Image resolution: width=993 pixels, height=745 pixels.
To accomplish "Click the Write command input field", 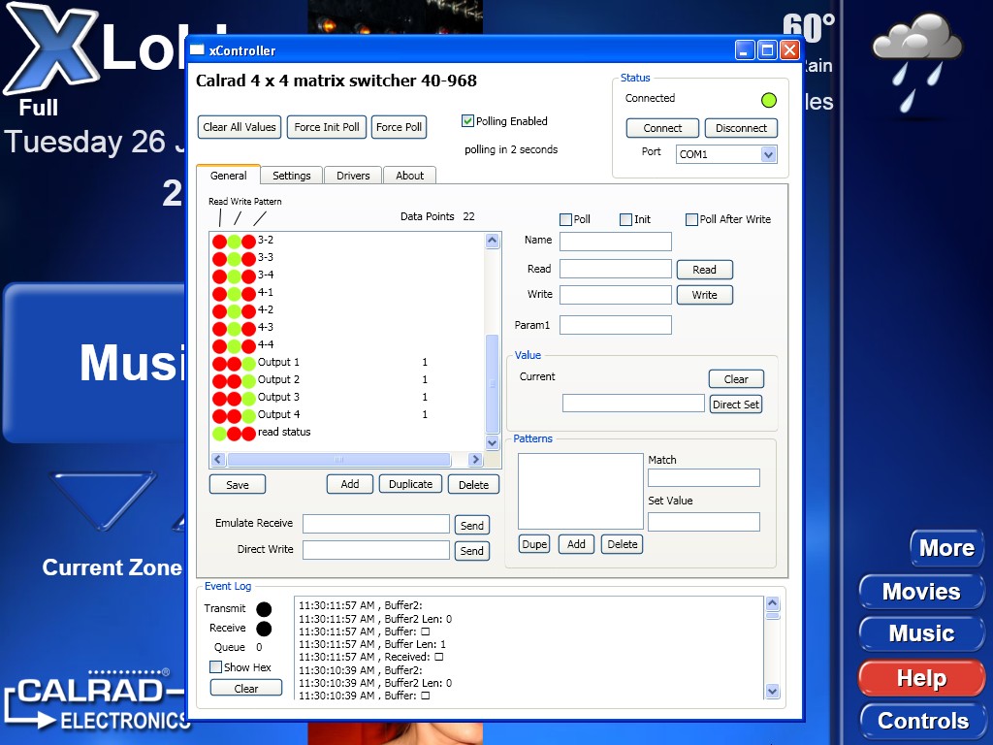I will coord(616,295).
